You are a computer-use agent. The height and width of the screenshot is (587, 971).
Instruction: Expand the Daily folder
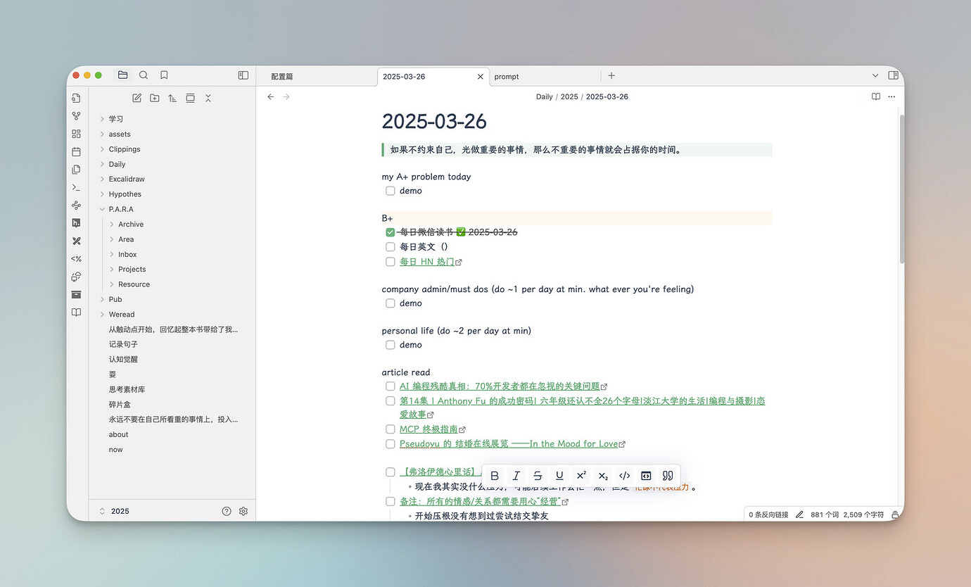coord(102,164)
